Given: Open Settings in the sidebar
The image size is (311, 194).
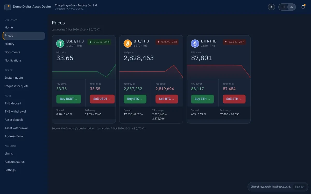Looking at the screenshot, I should click(x=24, y=170).
